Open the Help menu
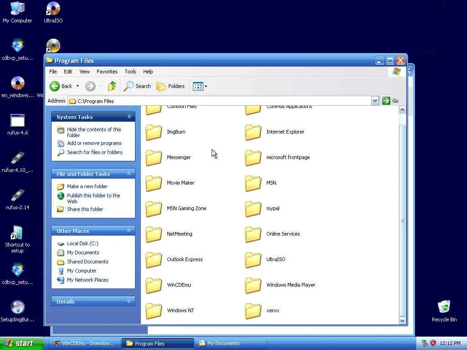 point(148,72)
